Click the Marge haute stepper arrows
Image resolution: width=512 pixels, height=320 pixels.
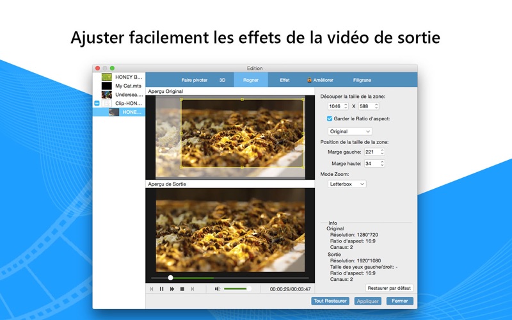tap(382, 164)
